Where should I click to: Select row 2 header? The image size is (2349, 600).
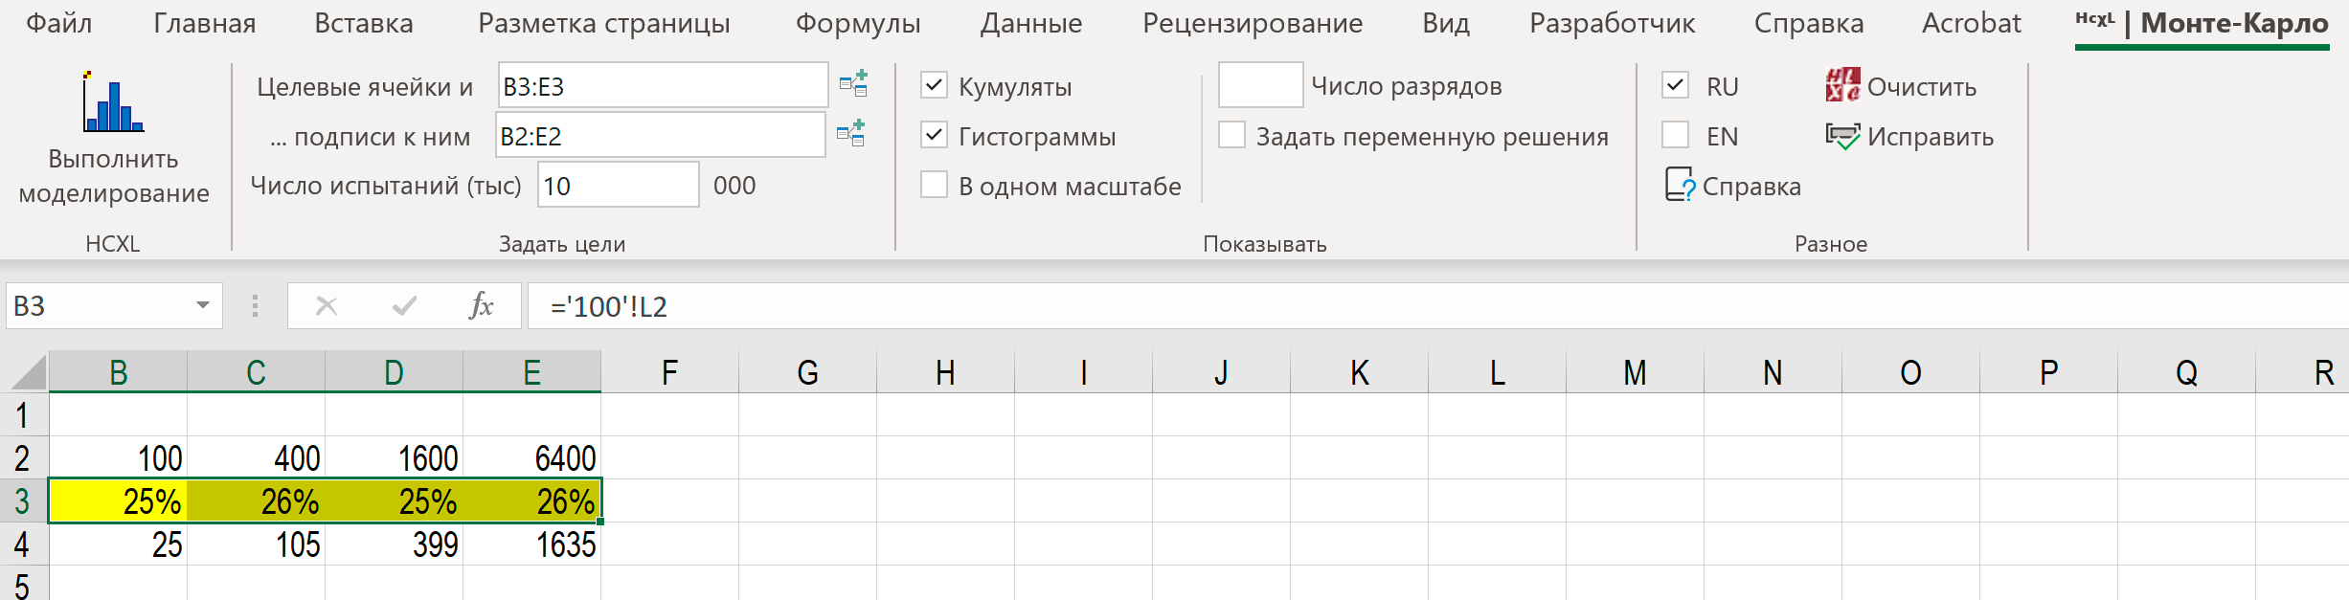[x=24, y=458]
